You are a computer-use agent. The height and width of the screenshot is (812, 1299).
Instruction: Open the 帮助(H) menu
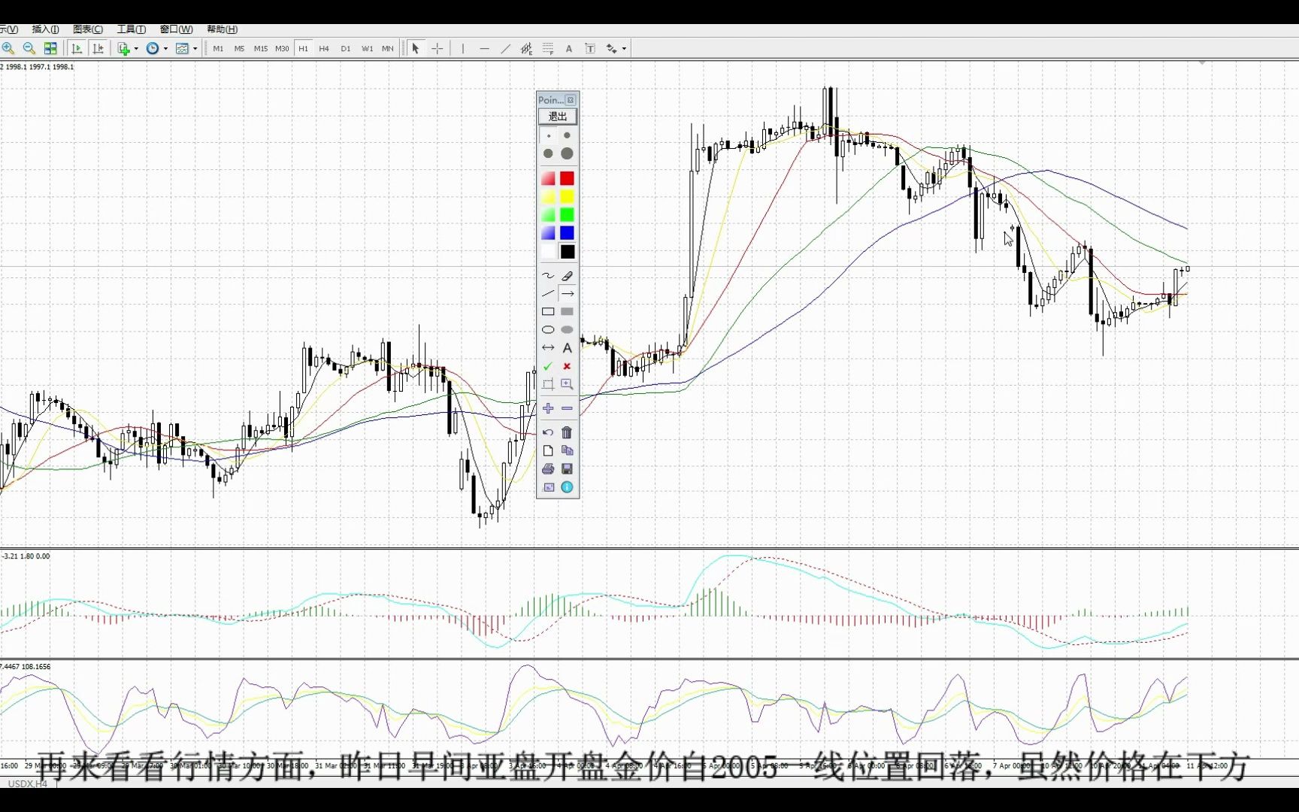(222, 29)
